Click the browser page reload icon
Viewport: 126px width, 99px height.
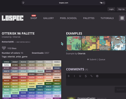tap(104, 3)
